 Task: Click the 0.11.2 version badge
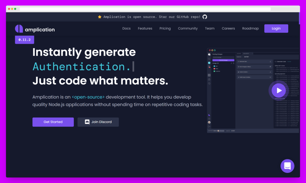(x=25, y=40)
